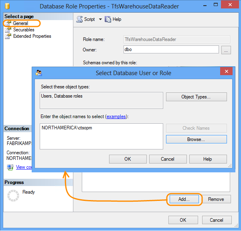
Task: Click the object names text box
Action: [x=101, y=136]
